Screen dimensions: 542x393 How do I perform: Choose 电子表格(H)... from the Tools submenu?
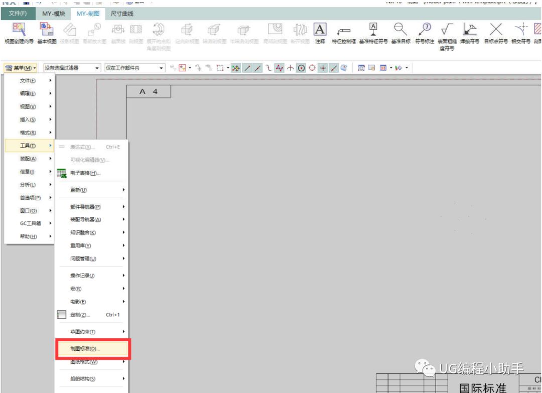point(92,173)
